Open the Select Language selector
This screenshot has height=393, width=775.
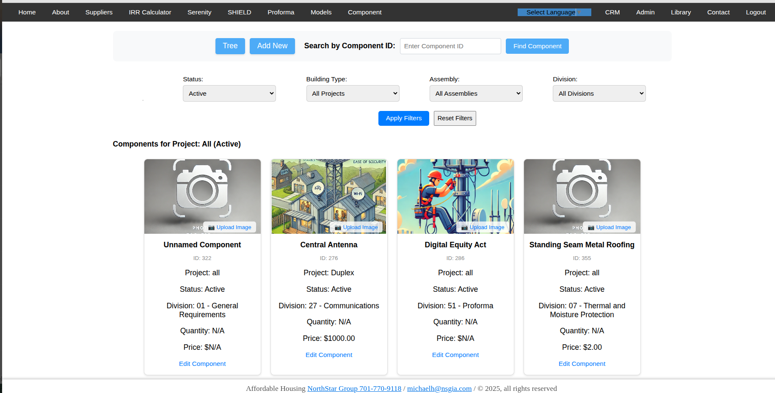[554, 12]
